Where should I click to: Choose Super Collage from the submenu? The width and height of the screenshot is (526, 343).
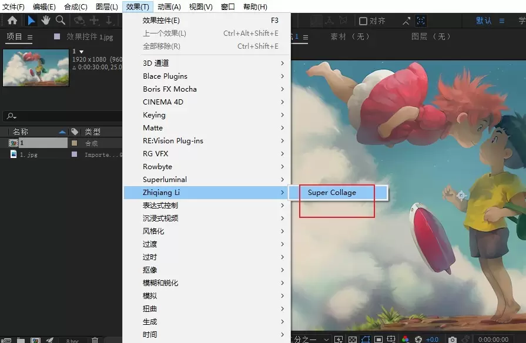click(339, 193)
